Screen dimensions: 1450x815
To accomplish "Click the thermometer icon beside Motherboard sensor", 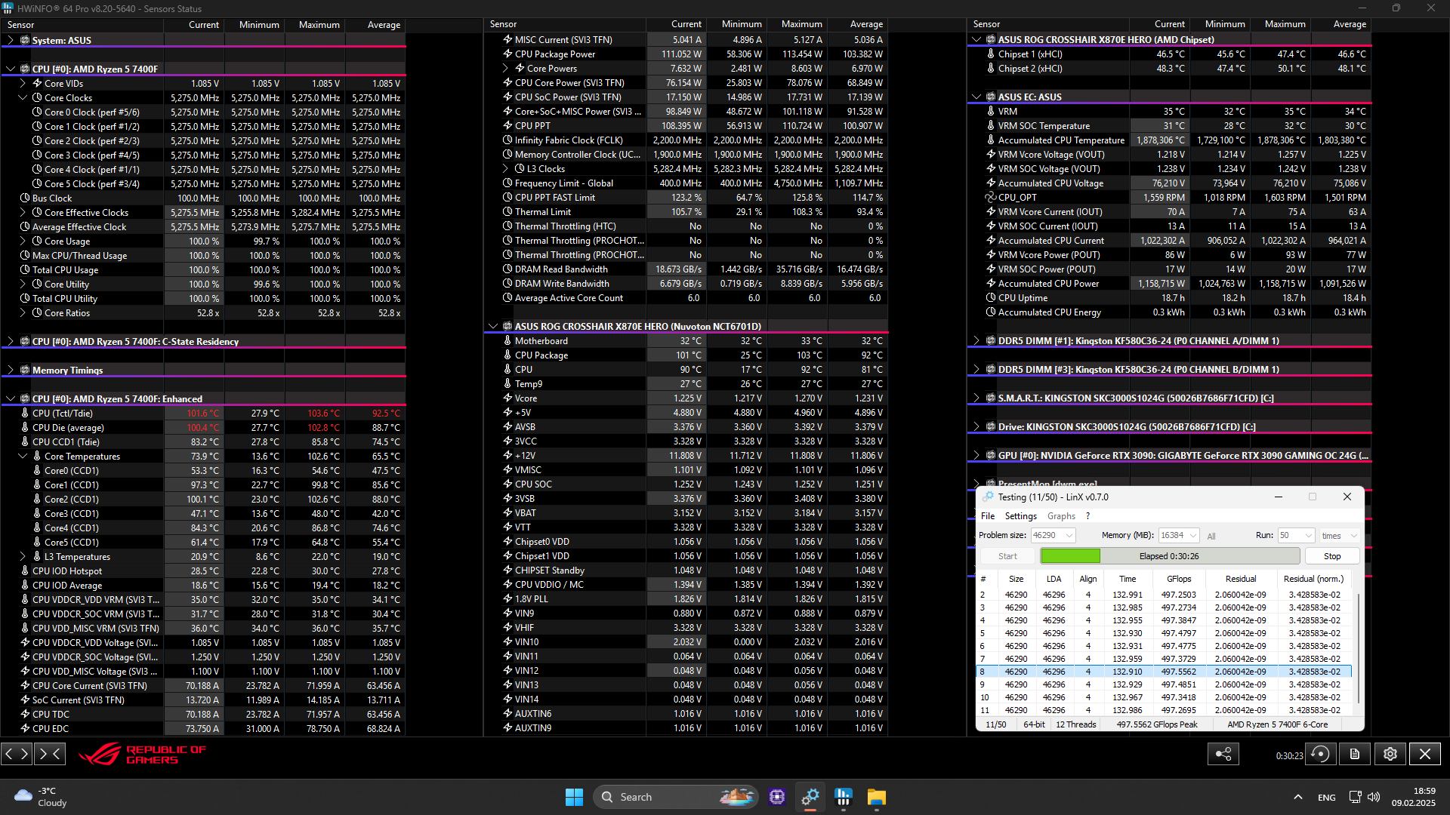I will [x=508, y=341].
